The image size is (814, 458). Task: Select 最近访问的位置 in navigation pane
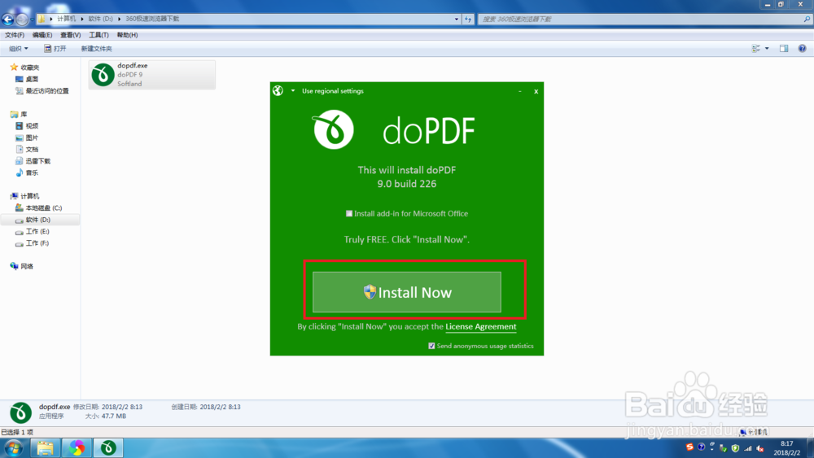click(42, 91)
